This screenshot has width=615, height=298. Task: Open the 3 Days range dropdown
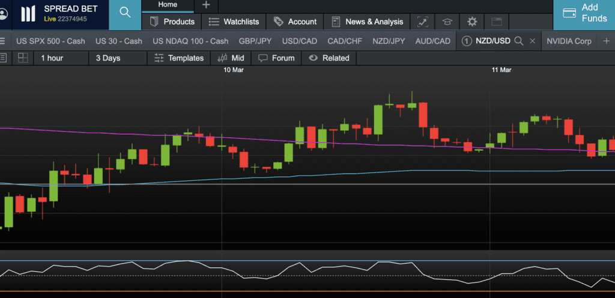click(x=118, y=58)
